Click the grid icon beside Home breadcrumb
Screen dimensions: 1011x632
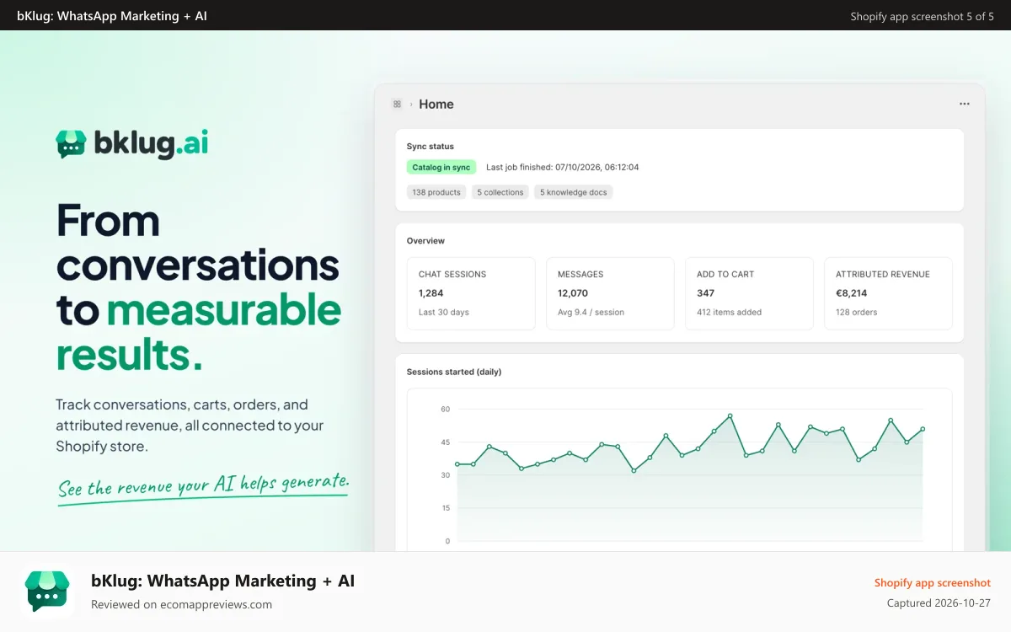pyautogui.click(x=397, y=104)
